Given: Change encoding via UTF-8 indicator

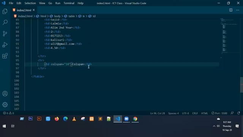Looking at the screenshot, I should pos(185,113).
